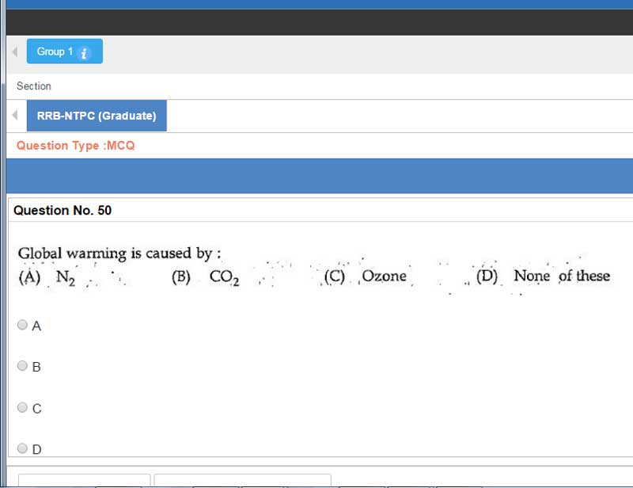Viewport: 633px width, 488px height.
Task: Choose radio button B as the answer
Action: tap(22, 366)
